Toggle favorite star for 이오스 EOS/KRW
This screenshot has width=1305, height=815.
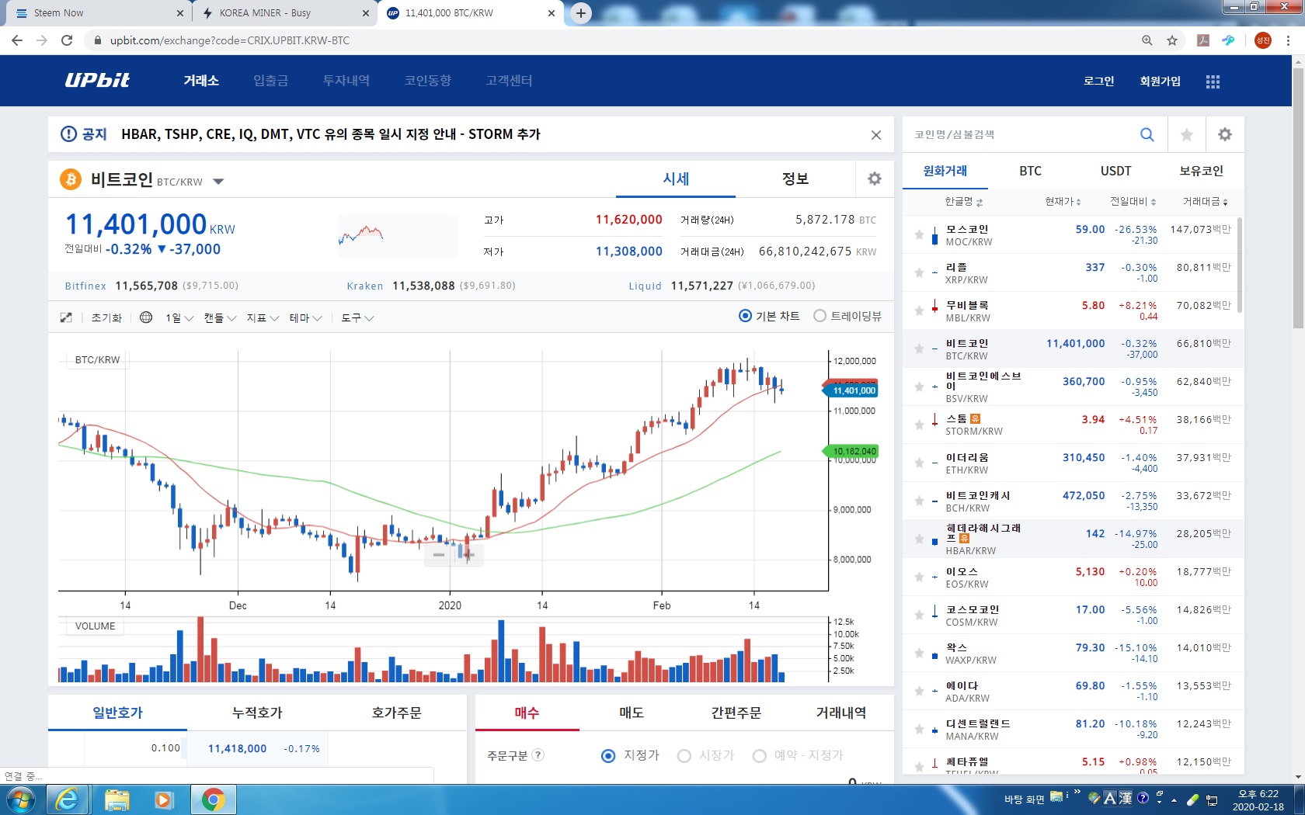tap(919, 577)
